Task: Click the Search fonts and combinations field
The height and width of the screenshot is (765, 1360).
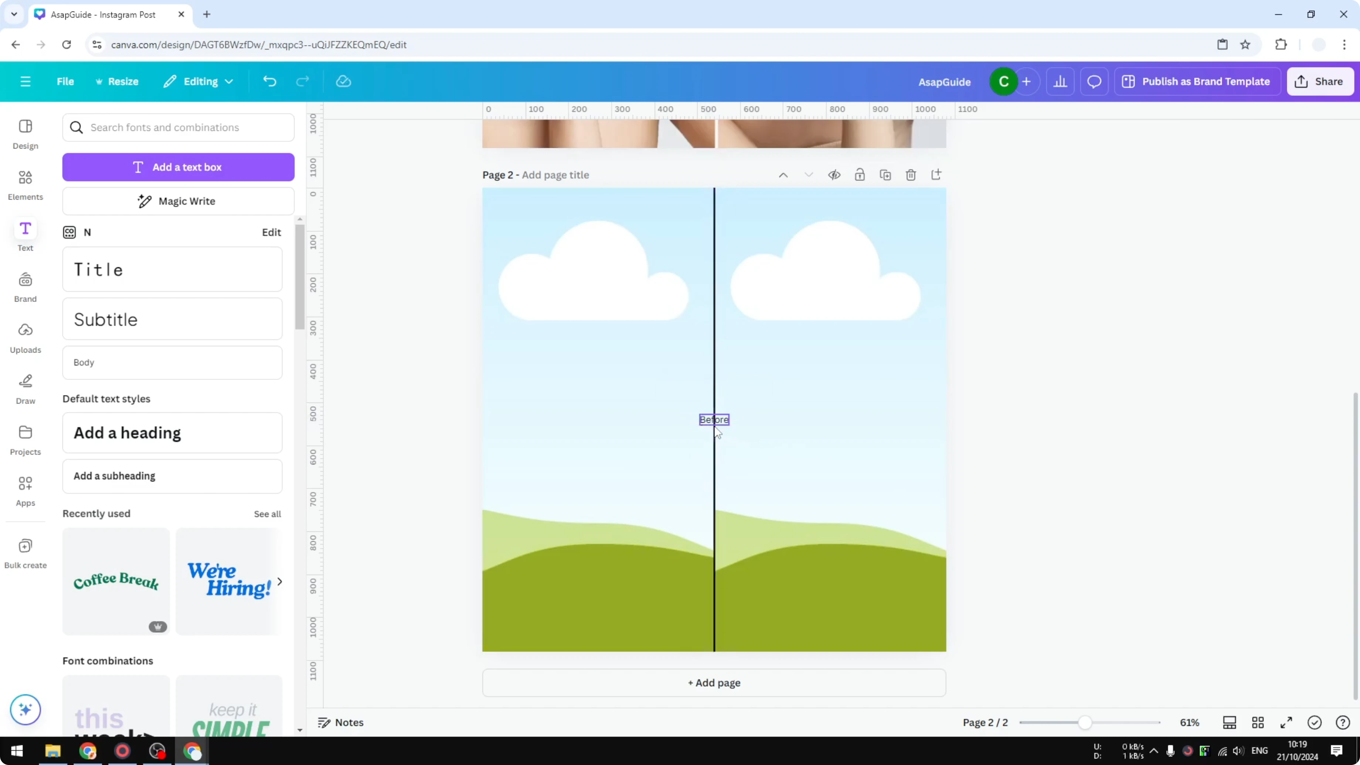Action: [x=178, y=127]
